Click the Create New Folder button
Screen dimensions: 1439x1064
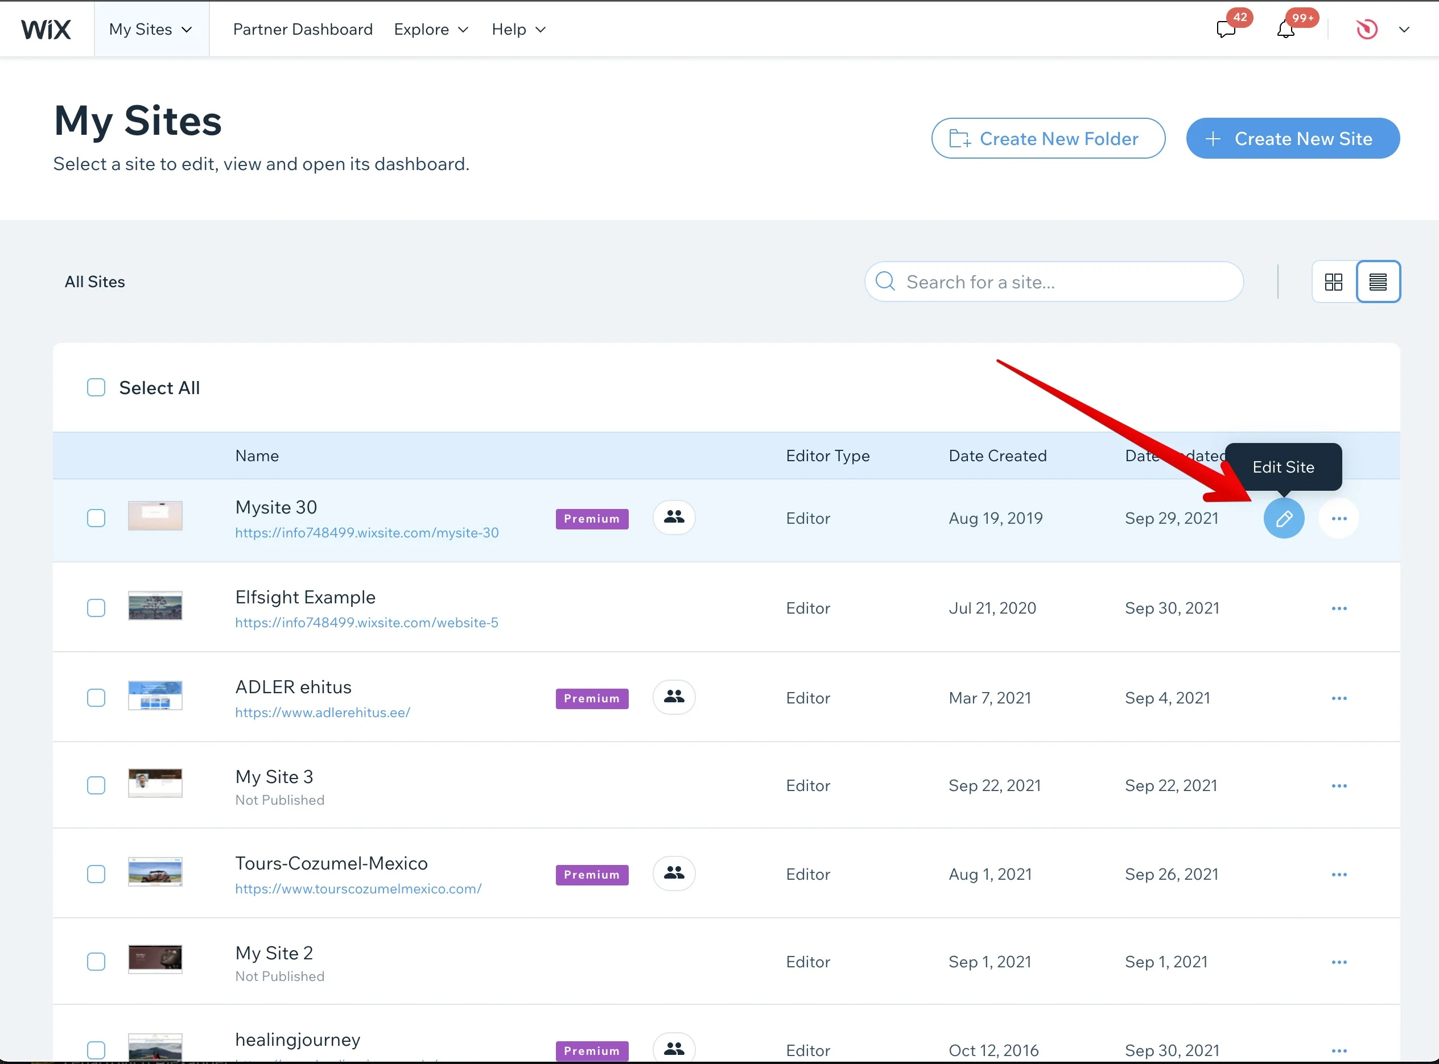point(1048,139)
